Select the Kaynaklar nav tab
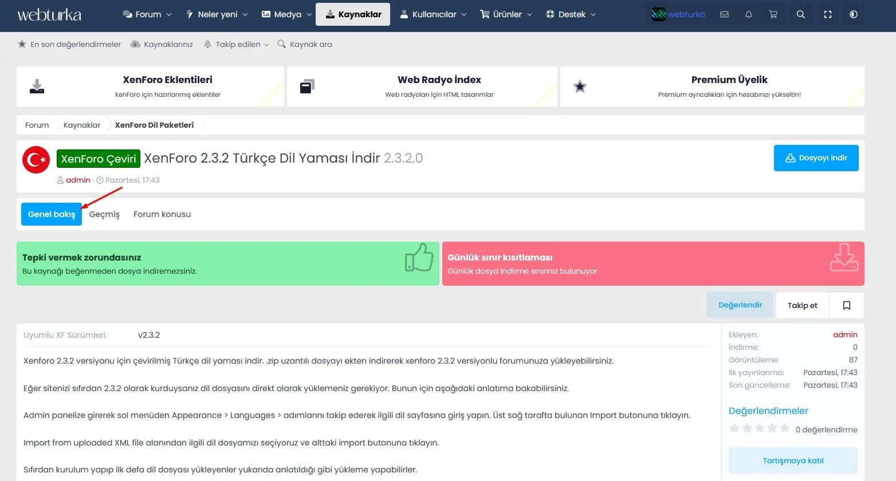The width and height of the screenshot is (896, 481). tap(353, 14)
